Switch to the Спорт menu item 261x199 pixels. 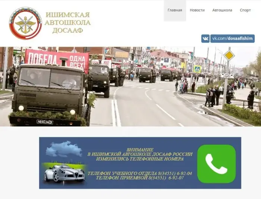[x=245, y=10]
